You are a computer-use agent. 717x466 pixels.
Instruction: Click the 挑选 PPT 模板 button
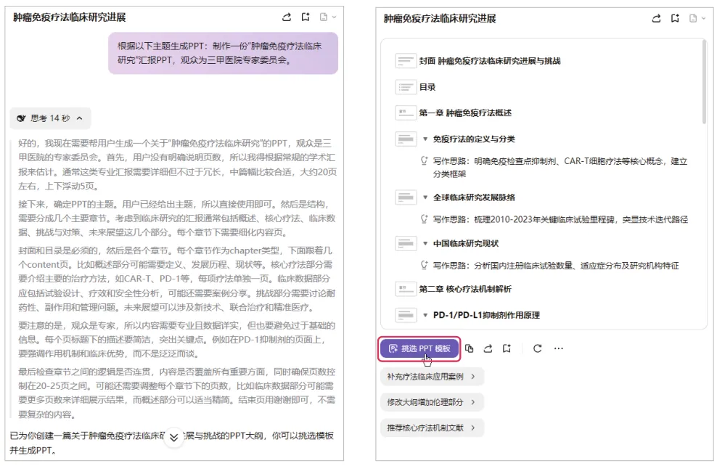(x=419, y=348)
